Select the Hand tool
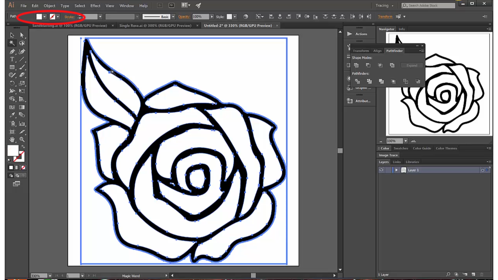The height and width of the screenshot is (280, 498). pyautogui.click(x=12, y=139)
